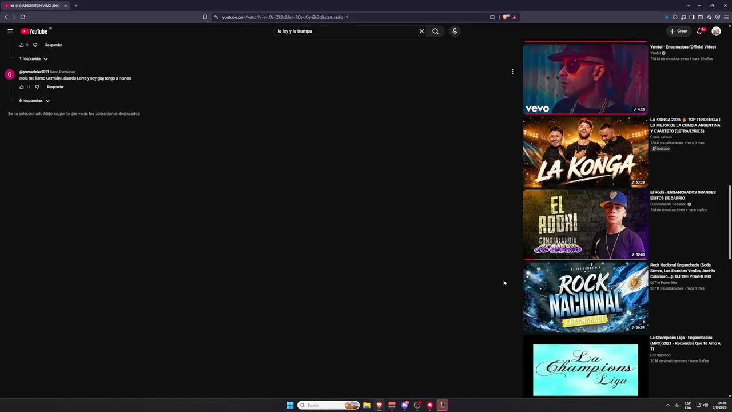Expand '1 respuesta' replies
This screenshot has width=732, height=412.
[33, 59]
